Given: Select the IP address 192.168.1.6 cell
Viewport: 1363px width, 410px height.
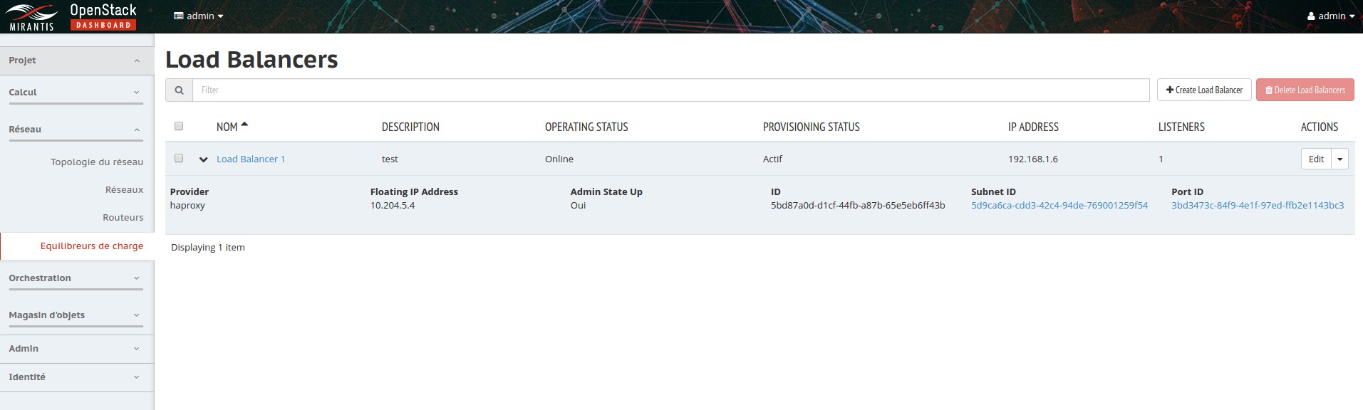Looking at the screenshot, I should click(x=1033, y=159).
